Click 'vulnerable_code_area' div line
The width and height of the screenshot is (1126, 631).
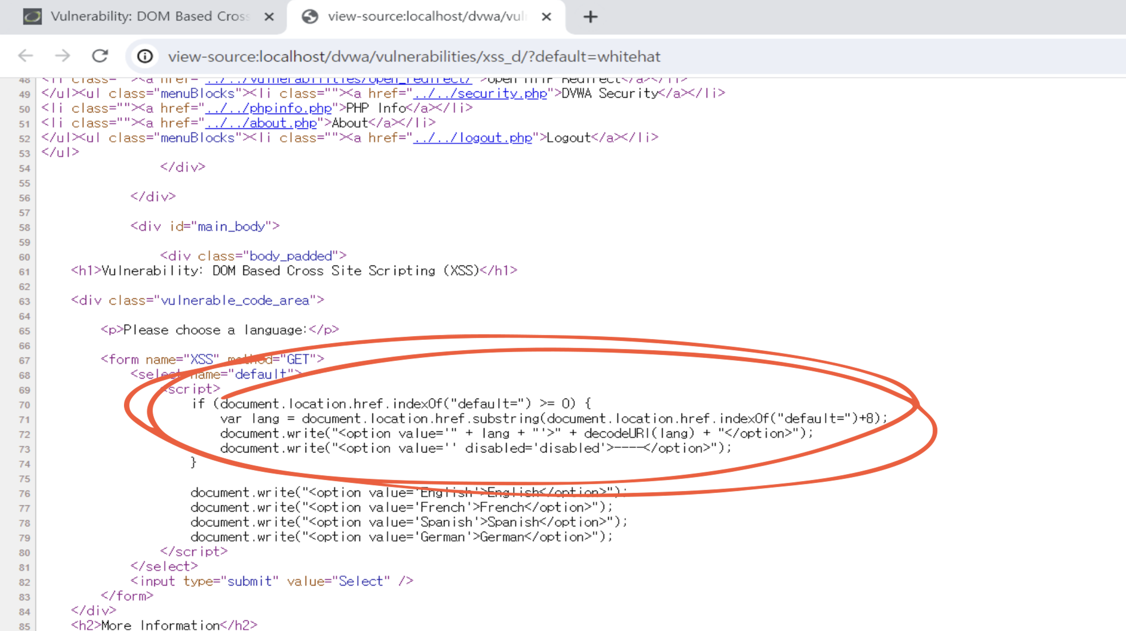(x=198, y=301)
